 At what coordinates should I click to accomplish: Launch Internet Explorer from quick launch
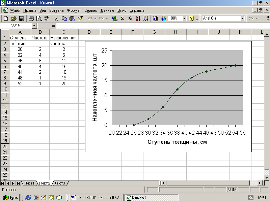[28, 198]
